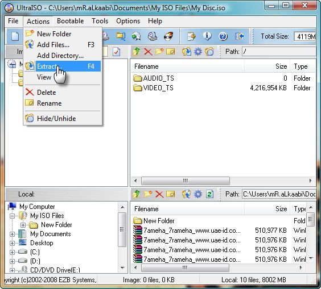This screenshot has height=289, width=321.
Task: Click the Up arrow icon in the image pane toolbar
Action: 137,52
